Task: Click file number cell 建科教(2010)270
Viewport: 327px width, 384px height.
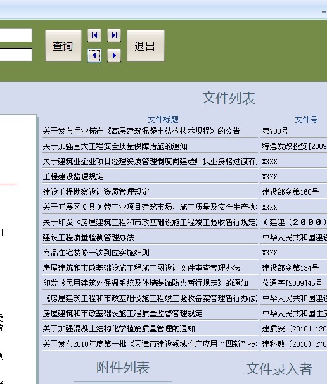Action: 293,343
